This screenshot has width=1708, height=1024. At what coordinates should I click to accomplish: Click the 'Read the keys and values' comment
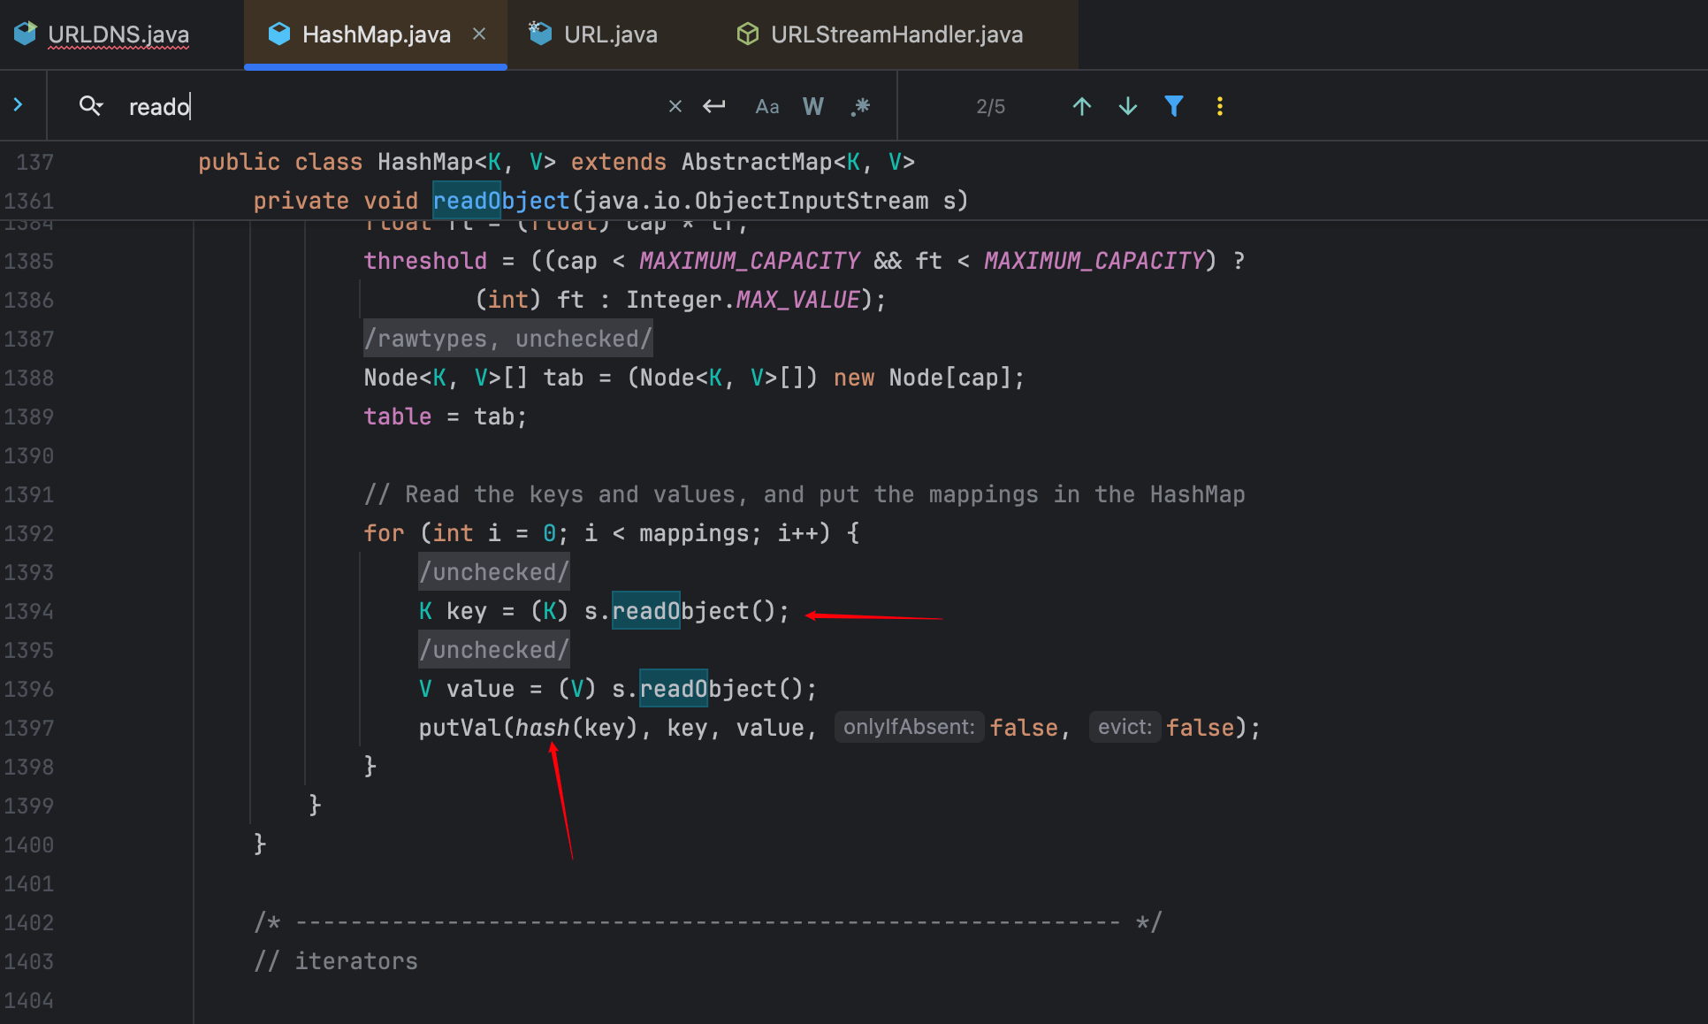804,494
